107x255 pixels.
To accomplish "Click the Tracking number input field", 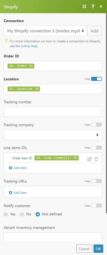I will point(53,112).
